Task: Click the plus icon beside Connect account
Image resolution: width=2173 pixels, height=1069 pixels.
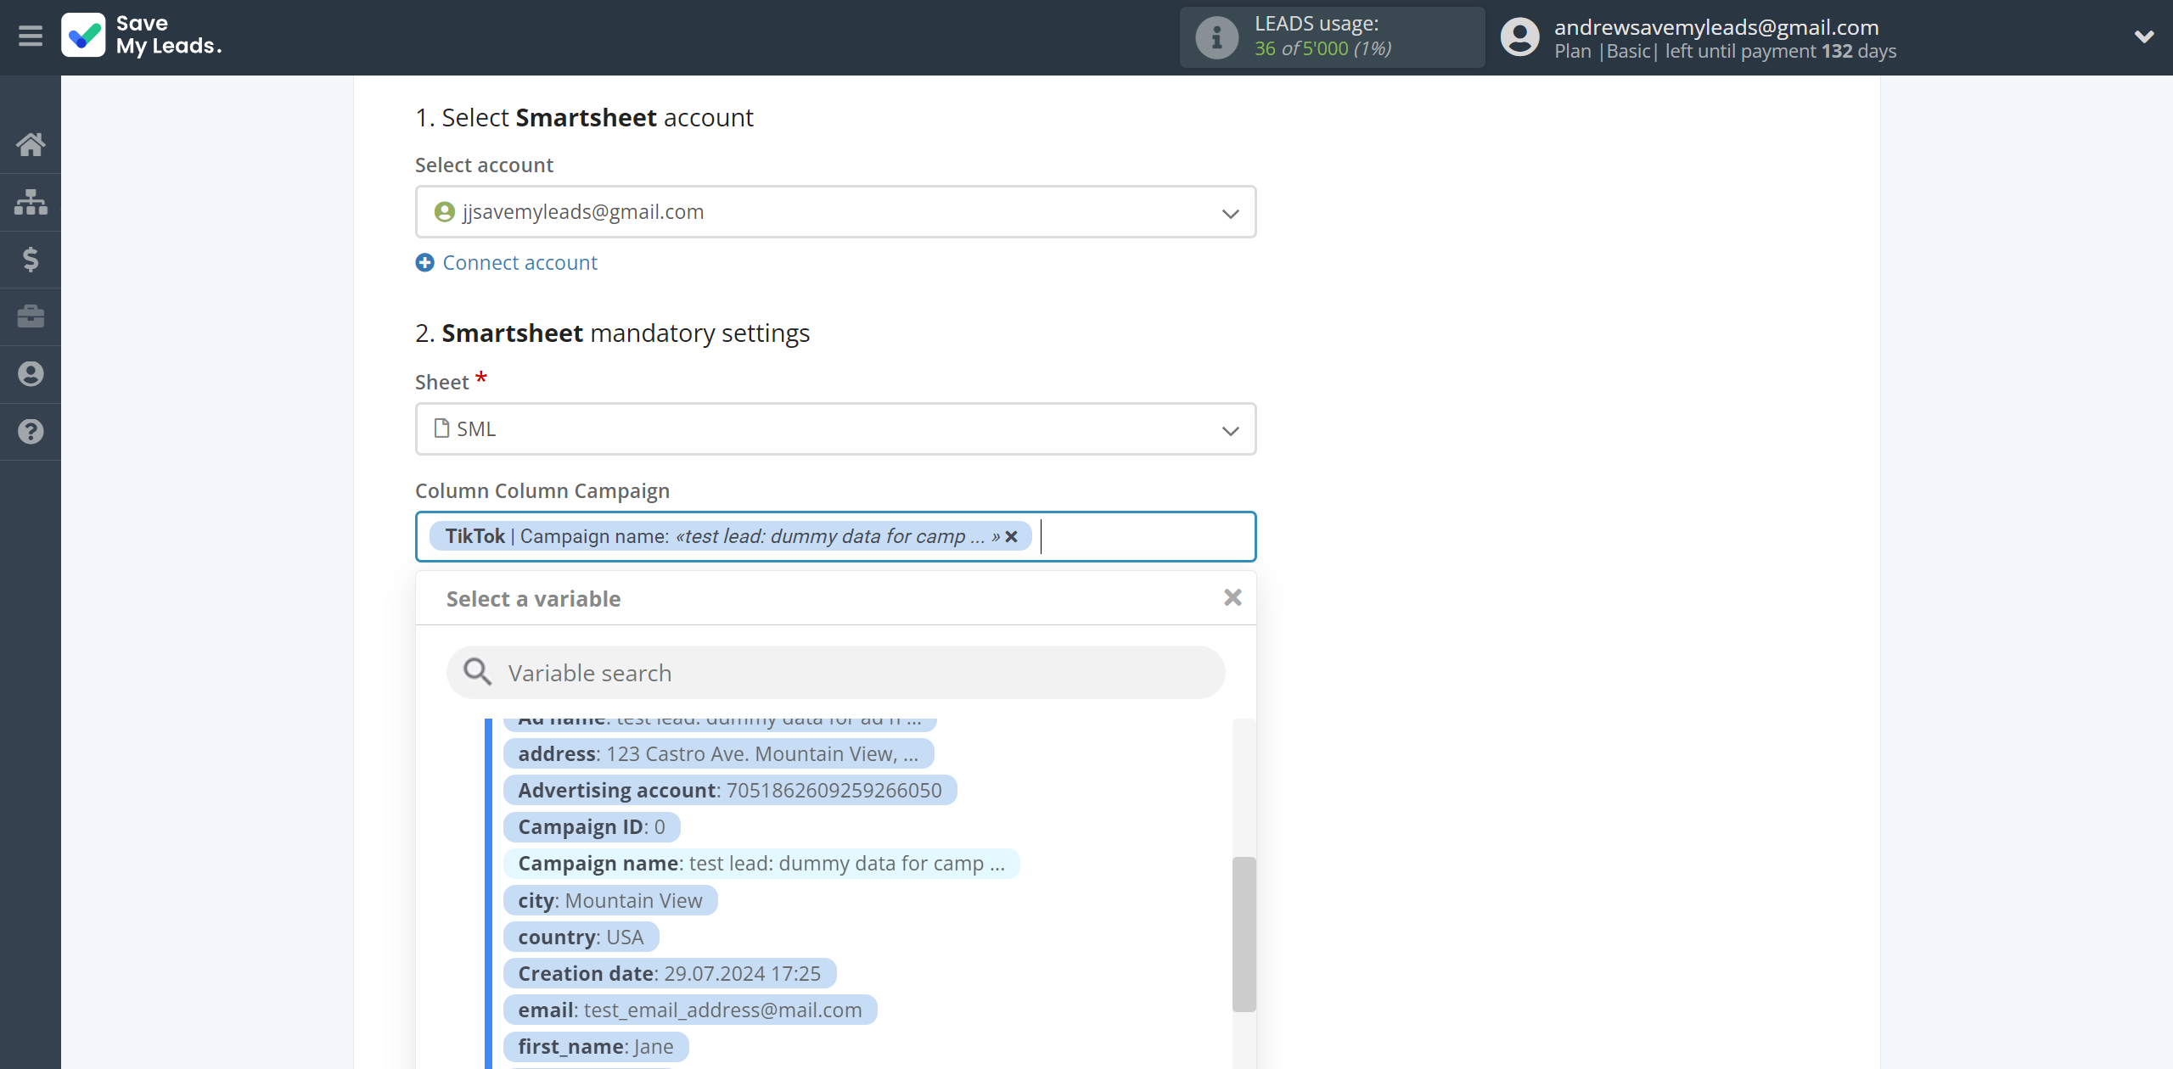Action: [424, 263]
